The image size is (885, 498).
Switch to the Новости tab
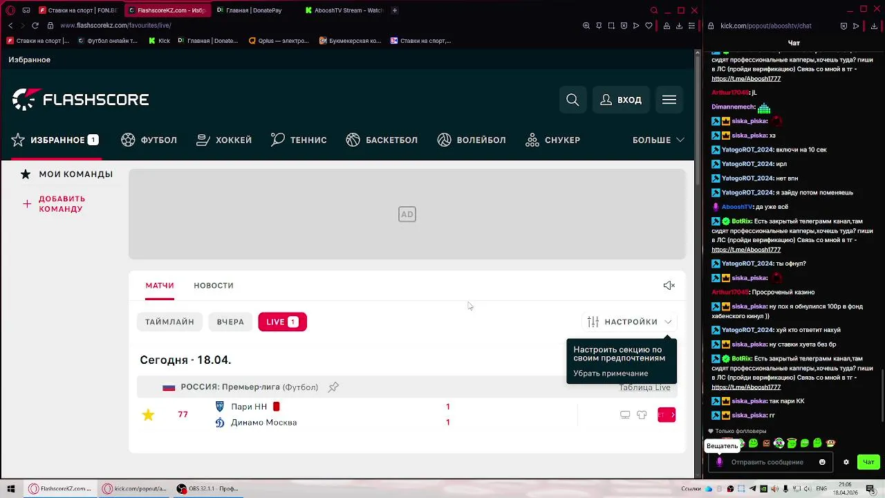(x=214, y=286)
